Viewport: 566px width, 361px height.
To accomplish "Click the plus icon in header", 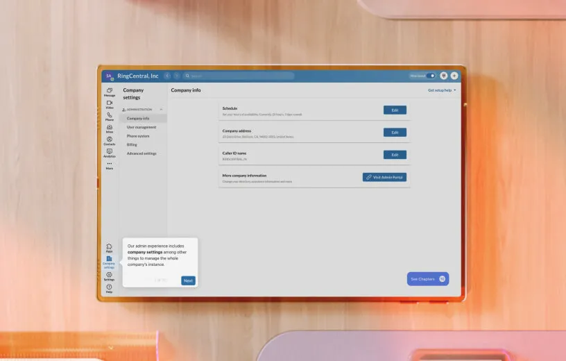I will 454,76.
